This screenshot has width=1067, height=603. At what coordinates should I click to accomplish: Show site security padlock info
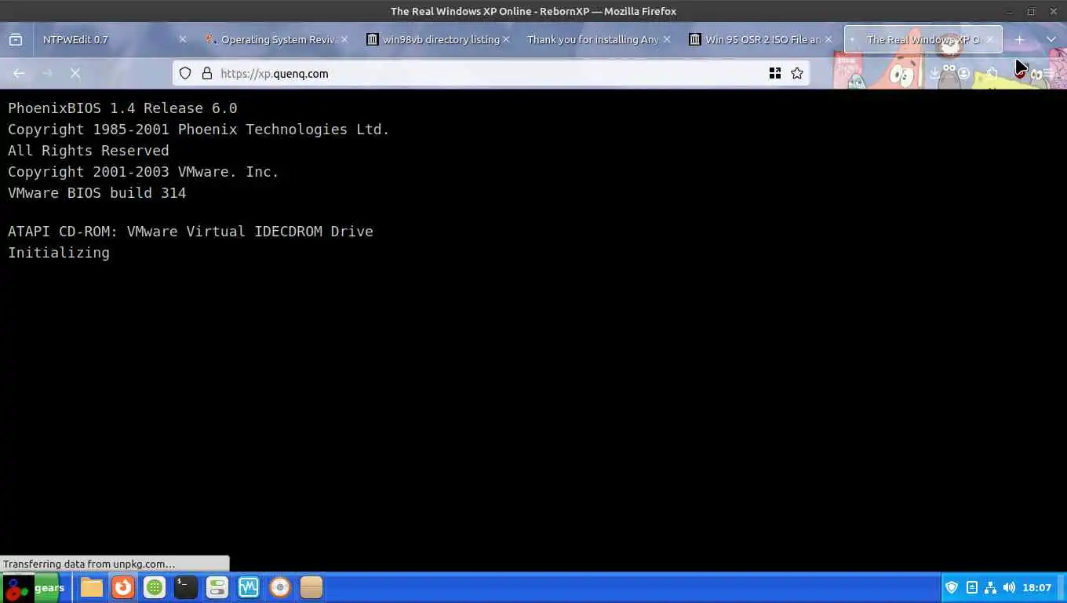(207, 73)
